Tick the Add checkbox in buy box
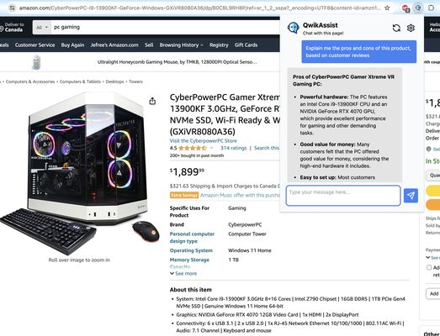 click(x=429, y=267)
